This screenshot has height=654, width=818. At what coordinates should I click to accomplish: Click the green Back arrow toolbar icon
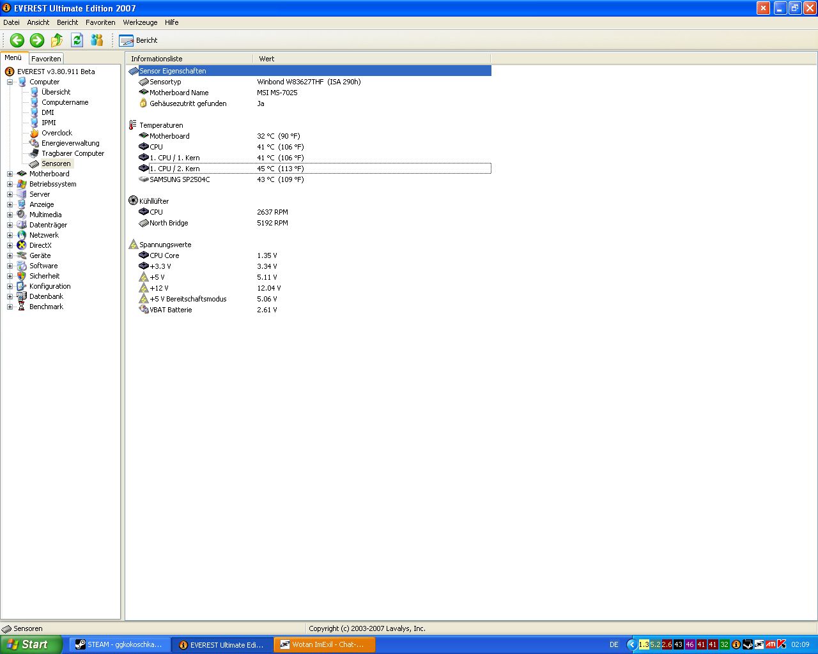[17, 40]
